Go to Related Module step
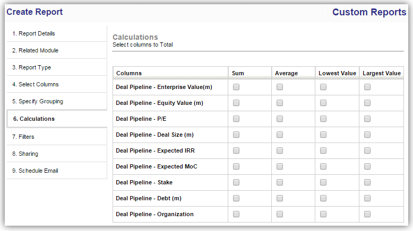Image resolution: width=413 pixels, height=231 pixels. click(35, 50)
